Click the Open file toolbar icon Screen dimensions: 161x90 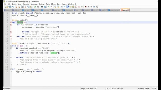[x=8, y=7]
